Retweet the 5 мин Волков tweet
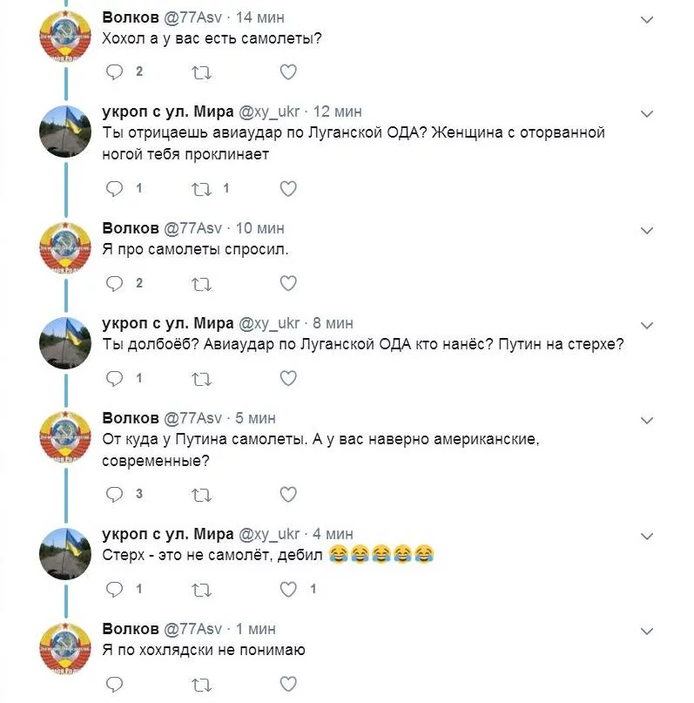This screenshot has width=694, height=703. click(x=201, y=495)
